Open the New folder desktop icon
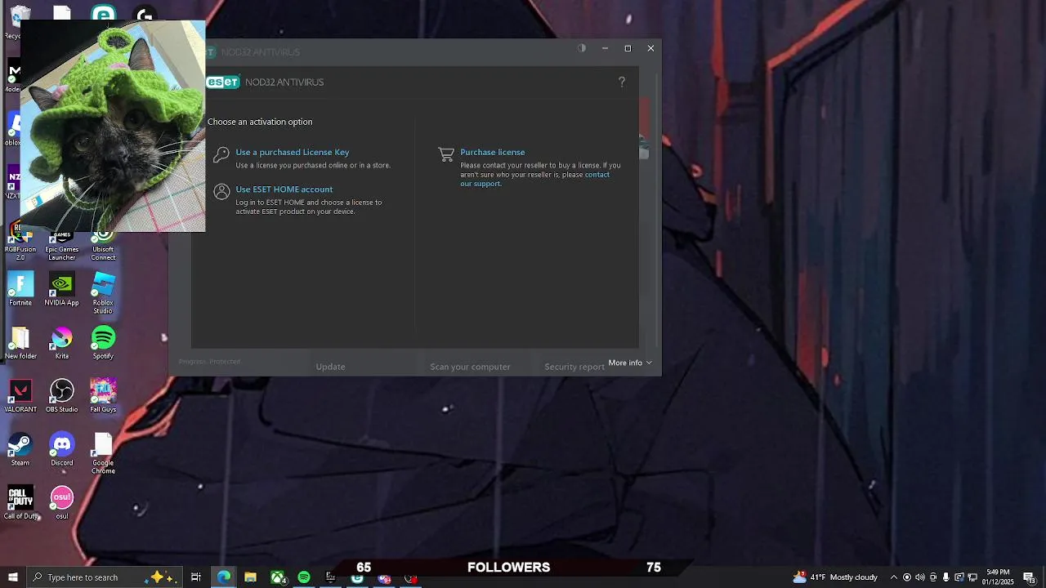This screenshot has height=588, width=1046. (x=20, y=343)
